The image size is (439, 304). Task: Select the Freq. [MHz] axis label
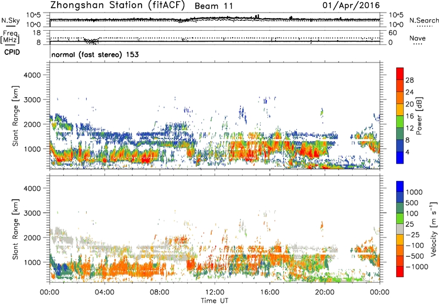coord(10,37)
